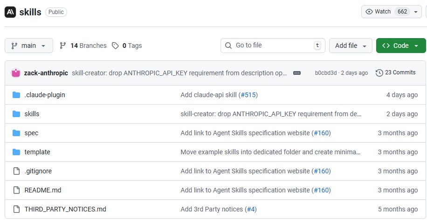The width and height of the screenshot is (427, 224).
Task: Open #160 link in README.md row
Action: pos(321,190)
